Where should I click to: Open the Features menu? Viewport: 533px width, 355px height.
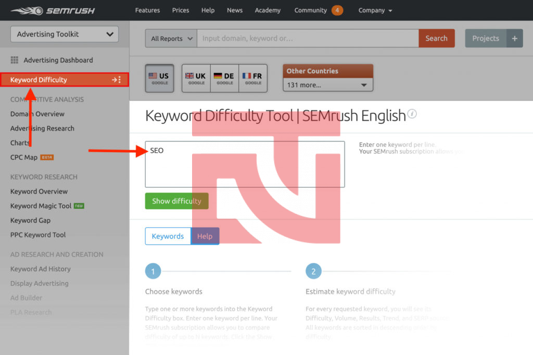[147, 10]
